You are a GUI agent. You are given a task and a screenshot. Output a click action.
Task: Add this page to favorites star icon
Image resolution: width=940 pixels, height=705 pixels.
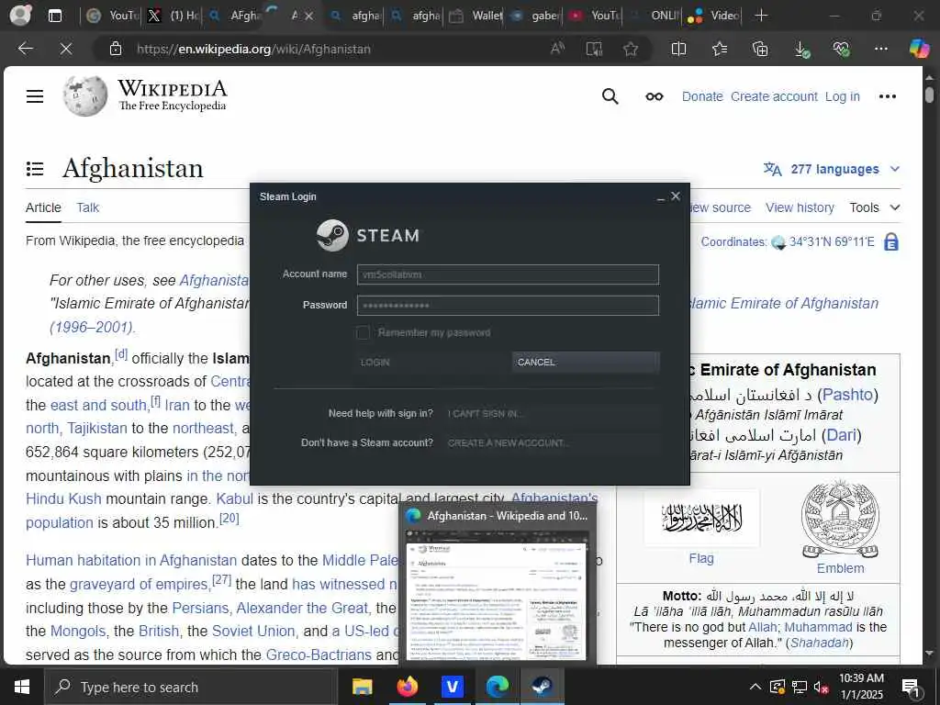click(x=630, y=49)
